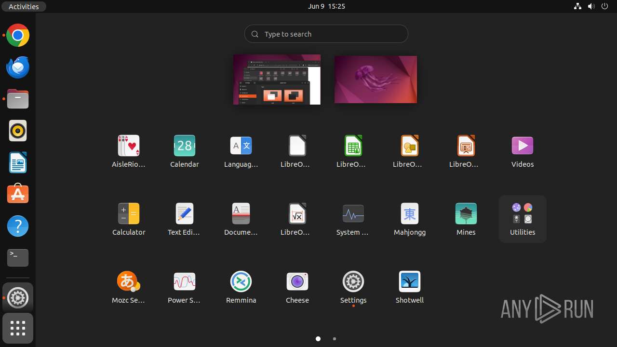Viewport: 617px width, 347px height.
Task: Launch Mines game
Action: click(466, 219)
